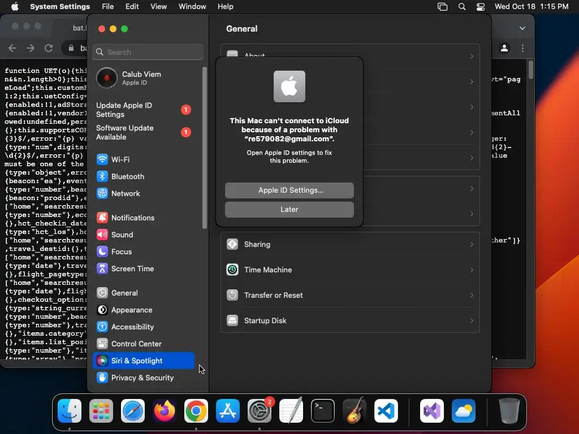579x434 pixels.
Task: Select Network in the sidebar
Action: pos(143,193)
